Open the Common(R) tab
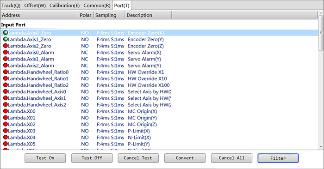 coord(97,6)
